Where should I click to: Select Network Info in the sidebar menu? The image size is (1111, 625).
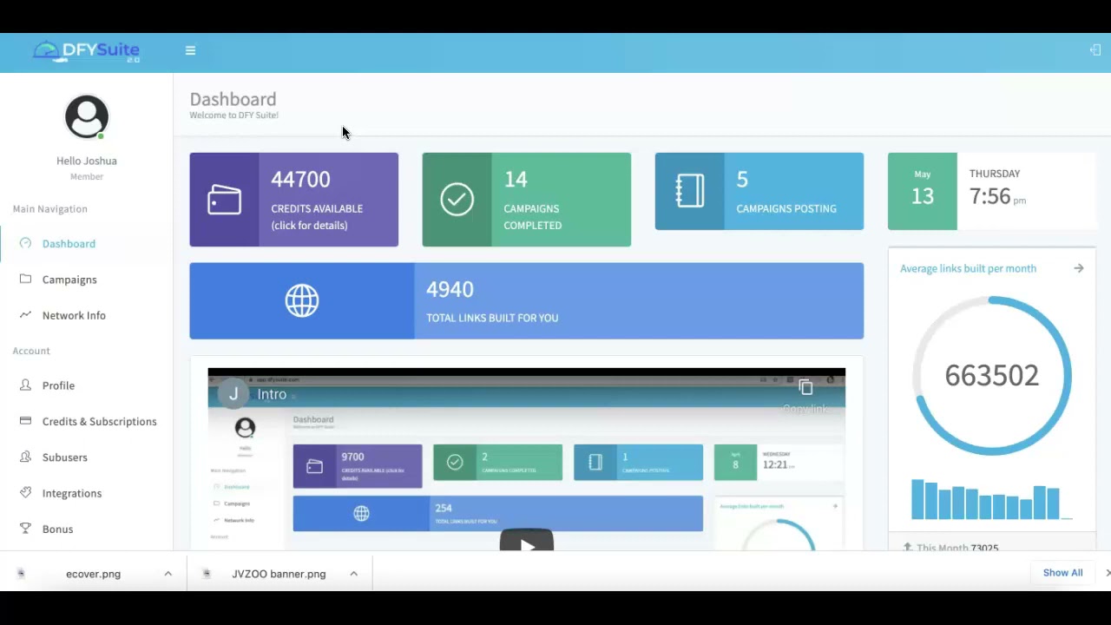74,315
